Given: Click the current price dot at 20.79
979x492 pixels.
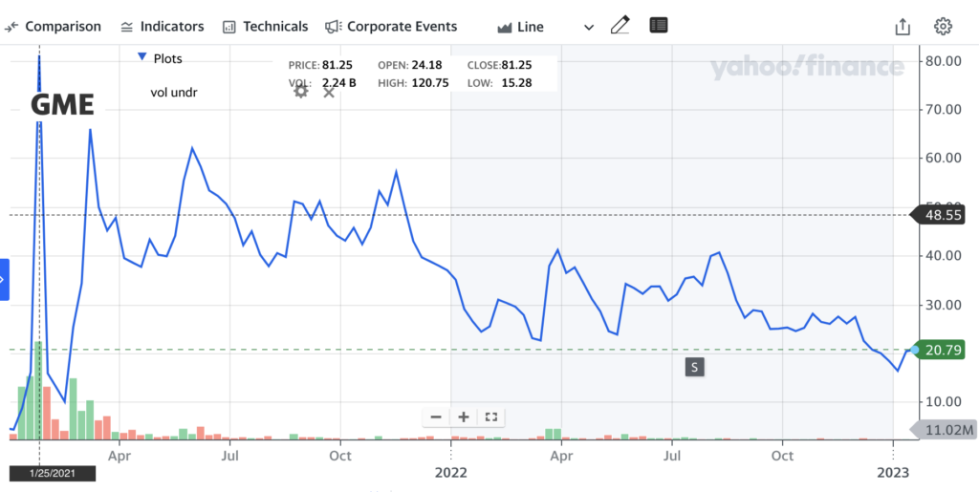Looking at the screenshot, I should [x=915, y=351].
